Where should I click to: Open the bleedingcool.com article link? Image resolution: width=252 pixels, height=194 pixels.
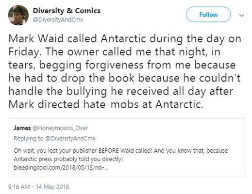(61, 167)
